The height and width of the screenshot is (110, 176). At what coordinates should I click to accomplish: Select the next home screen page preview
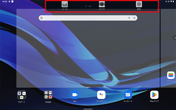168,48
